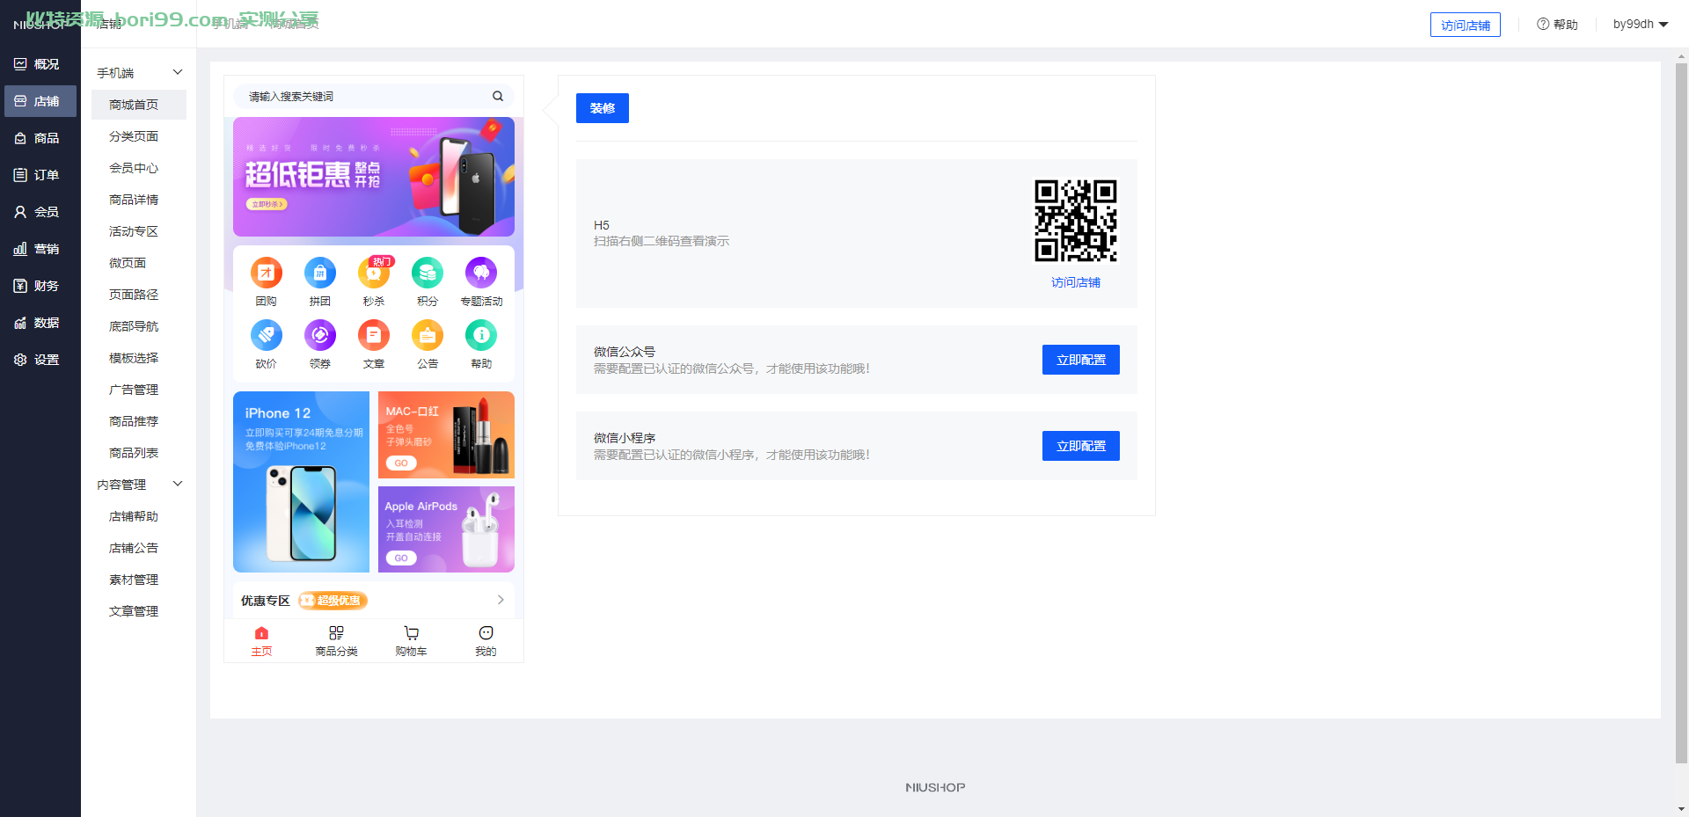Open the 概况 overview section

tap(40, 64)
